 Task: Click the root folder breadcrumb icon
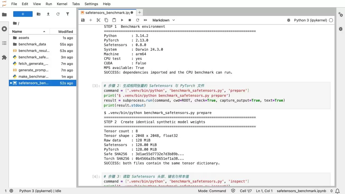[x=15, y=23]
